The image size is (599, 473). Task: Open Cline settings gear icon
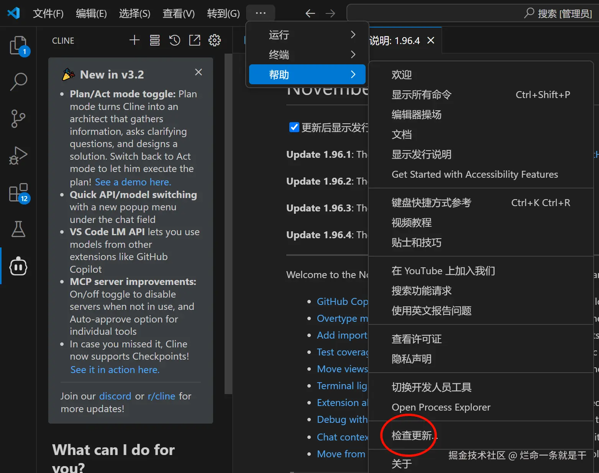click(x=215, y=40)
